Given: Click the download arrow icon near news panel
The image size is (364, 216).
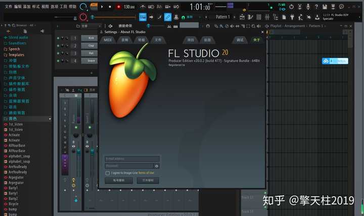Looking at the screenshot, I should coord(317,17).
